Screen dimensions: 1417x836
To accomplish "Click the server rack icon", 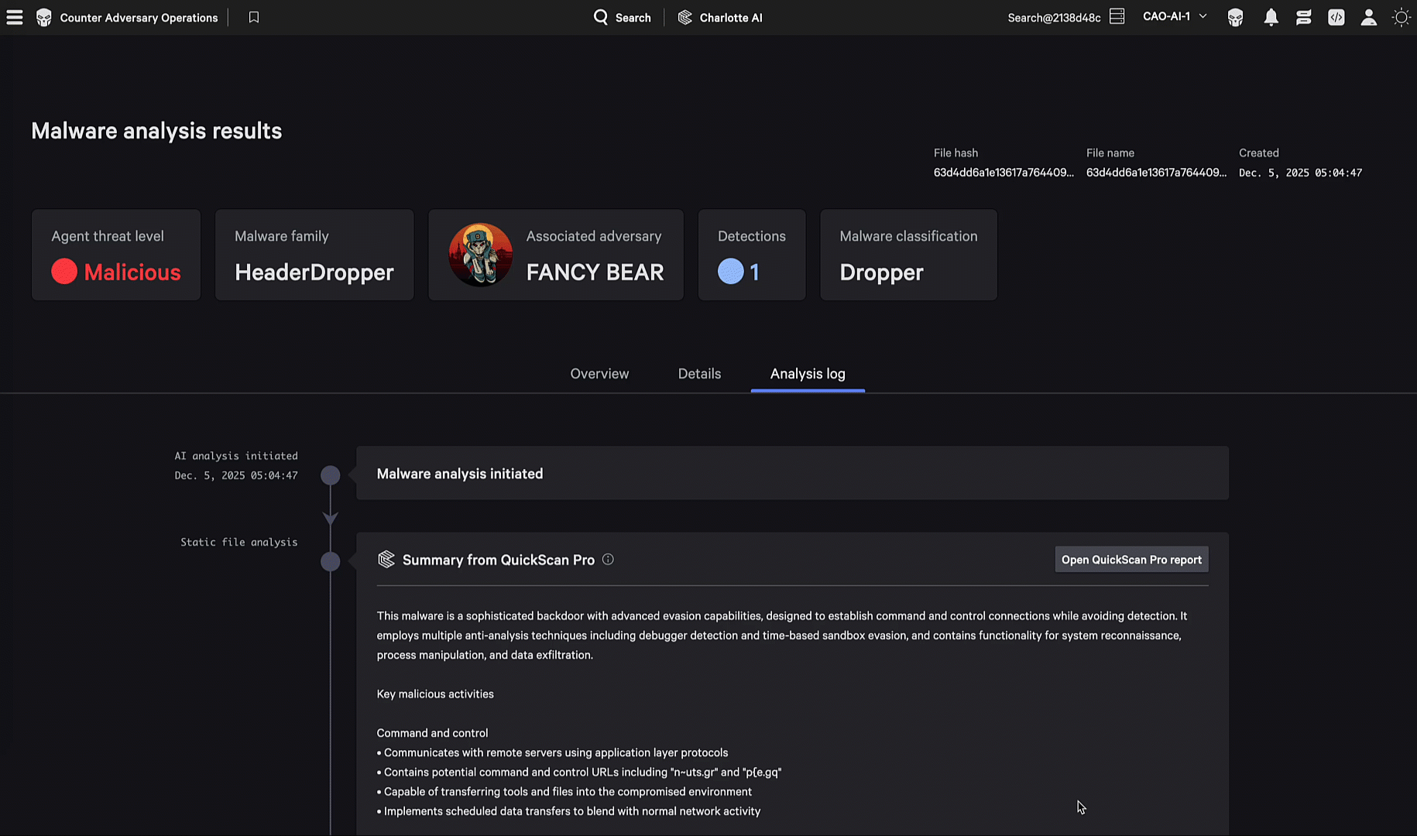I will (x=1117, y=17).
